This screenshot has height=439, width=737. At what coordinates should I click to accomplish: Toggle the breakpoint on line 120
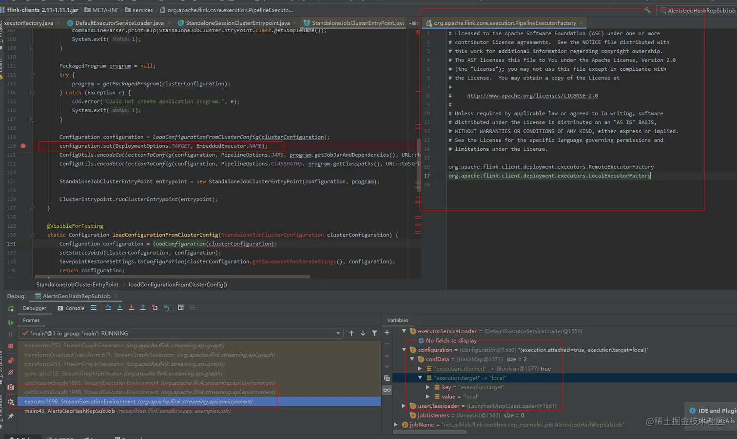point(23,146)
